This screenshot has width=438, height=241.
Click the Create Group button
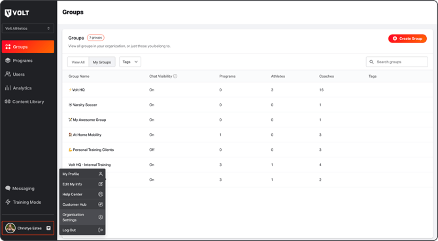click(407, 39)
